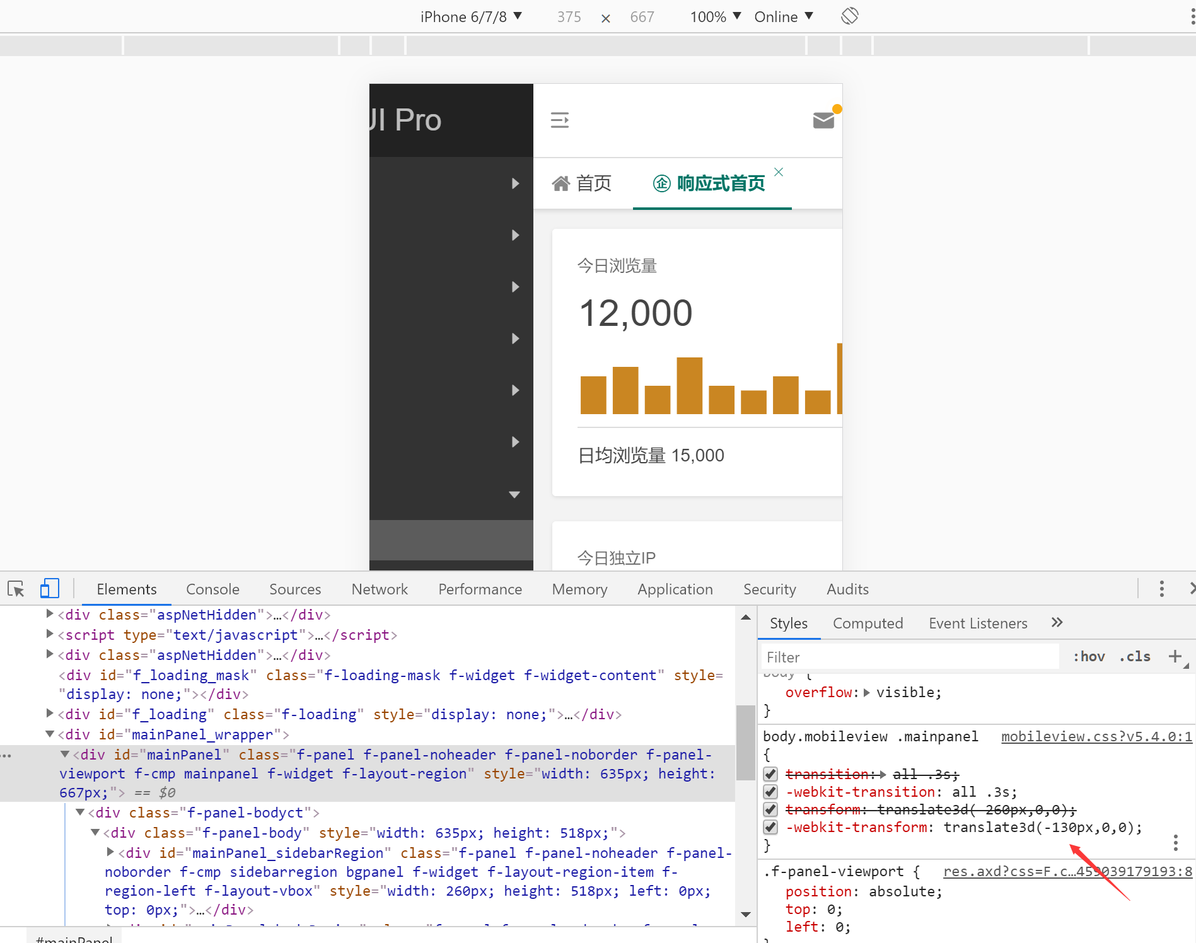Toggle the transform: translate3d property checkbox
Screen dimensions: 1196x943
tap(770, 809)
